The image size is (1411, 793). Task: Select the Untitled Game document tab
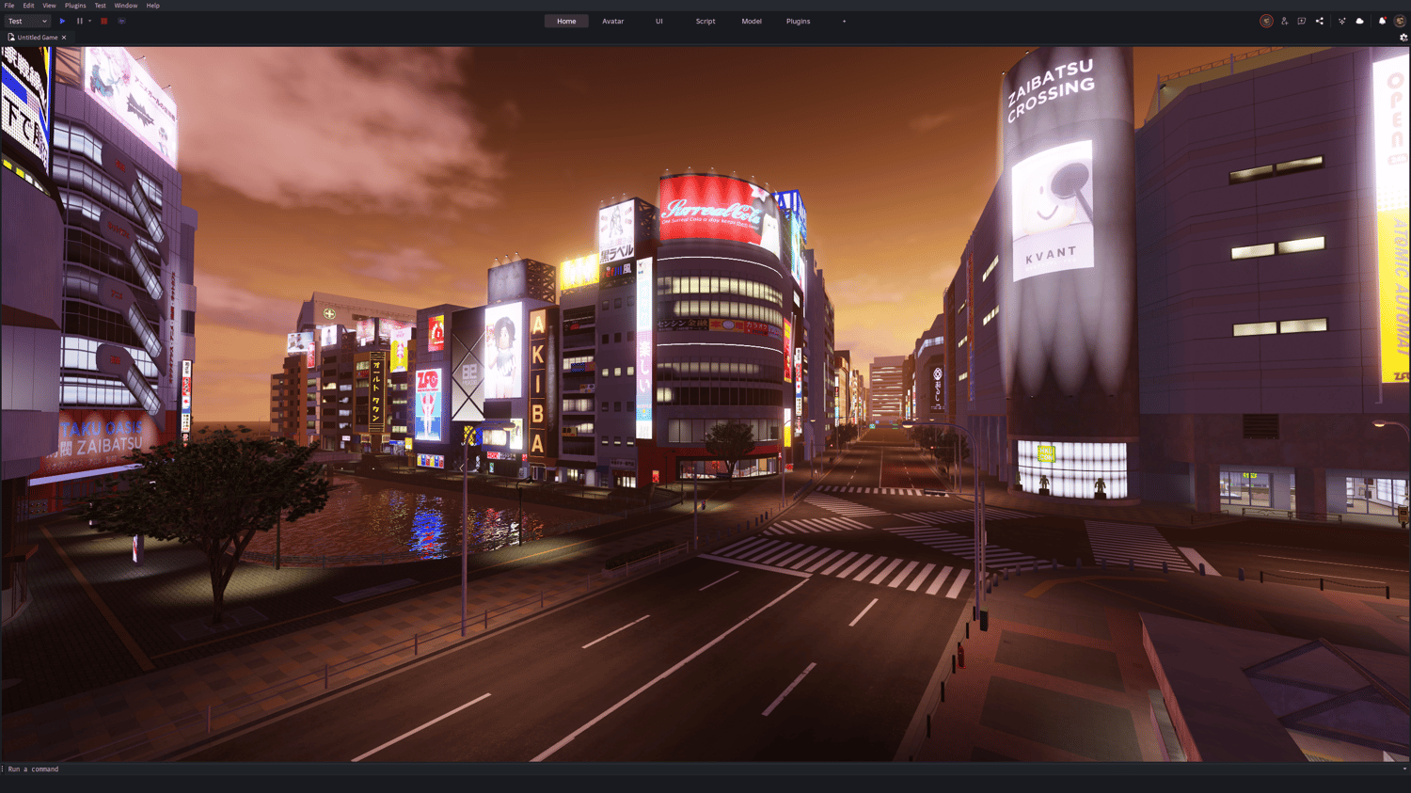click(38, 38)
